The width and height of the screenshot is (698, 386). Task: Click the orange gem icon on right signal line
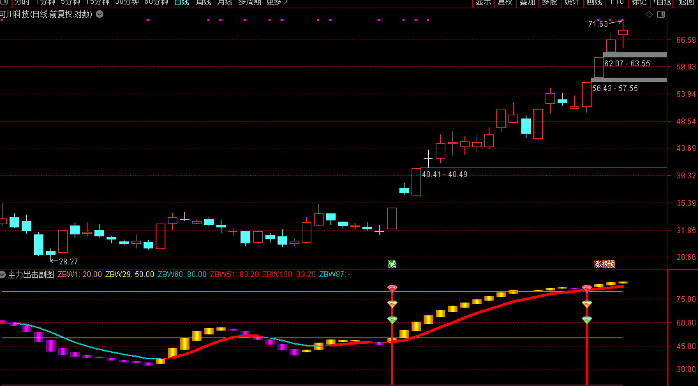point(587,304)
